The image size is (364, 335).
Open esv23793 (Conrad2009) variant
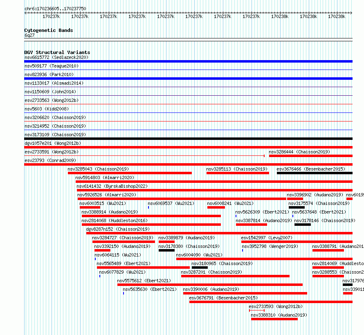point(50,160)
